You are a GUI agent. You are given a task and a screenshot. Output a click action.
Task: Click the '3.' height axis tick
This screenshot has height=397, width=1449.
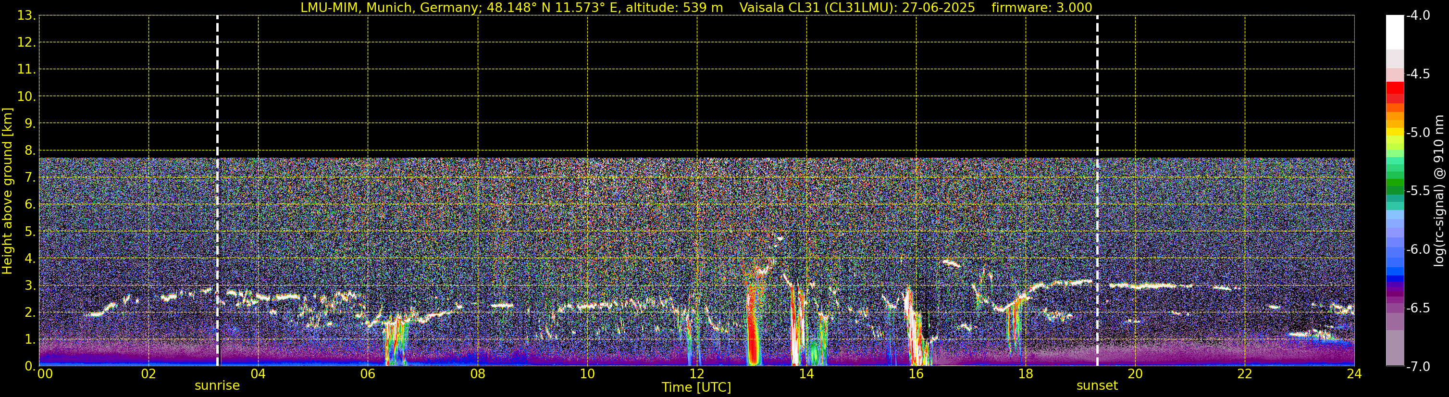coord(30,285)
